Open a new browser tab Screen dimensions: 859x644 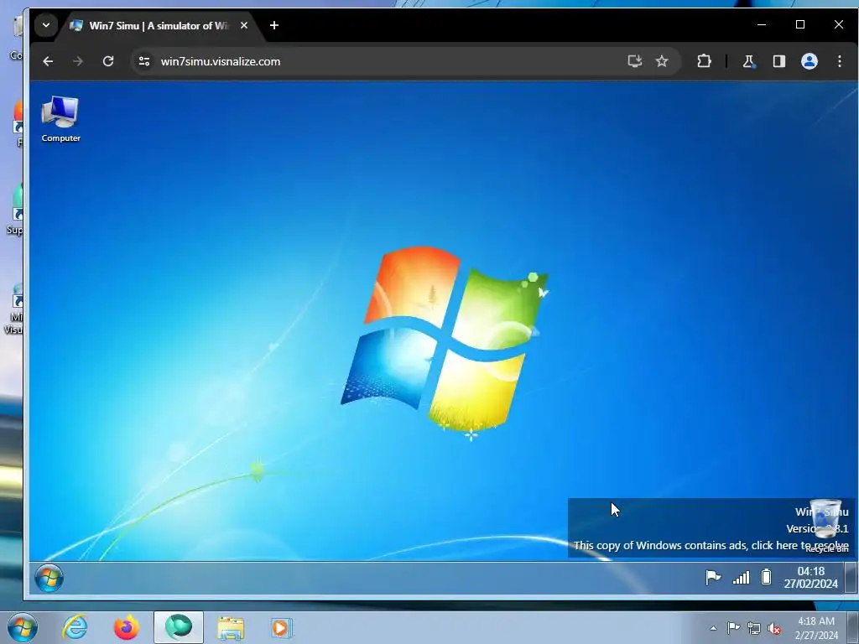(274, 25)
